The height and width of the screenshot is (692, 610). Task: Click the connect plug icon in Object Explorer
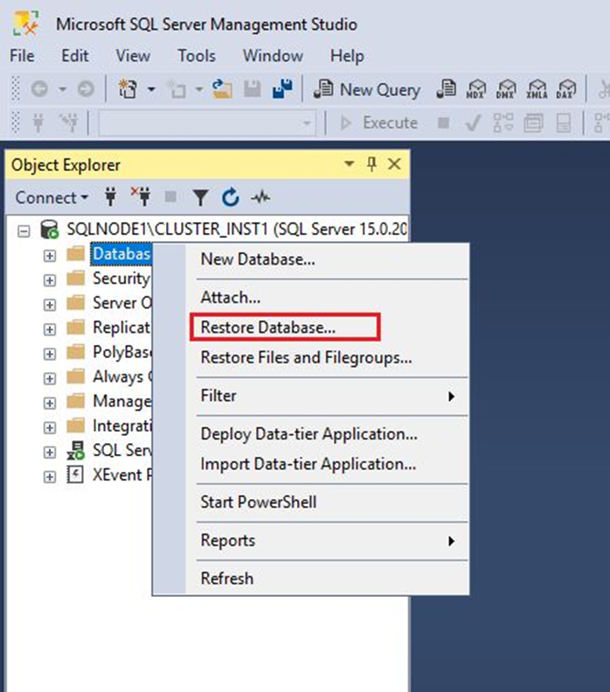tap(110, 197)
